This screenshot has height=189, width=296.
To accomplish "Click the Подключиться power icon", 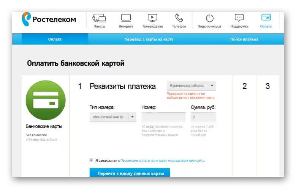I will pos(209,18).
